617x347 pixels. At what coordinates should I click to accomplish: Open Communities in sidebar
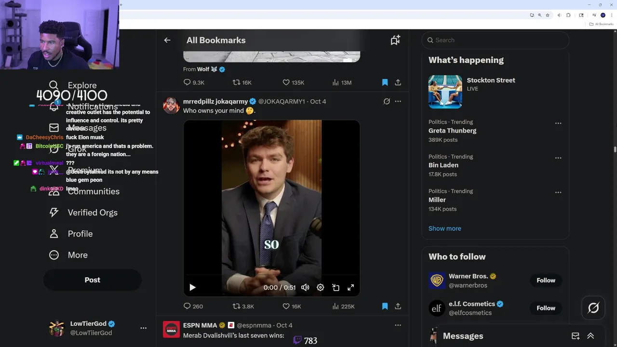click(x=85, y=191)
